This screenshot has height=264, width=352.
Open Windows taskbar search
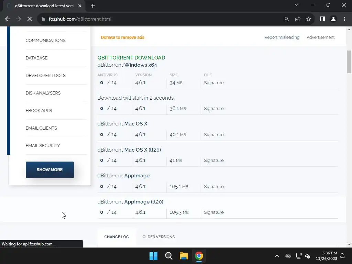(168, 256)
